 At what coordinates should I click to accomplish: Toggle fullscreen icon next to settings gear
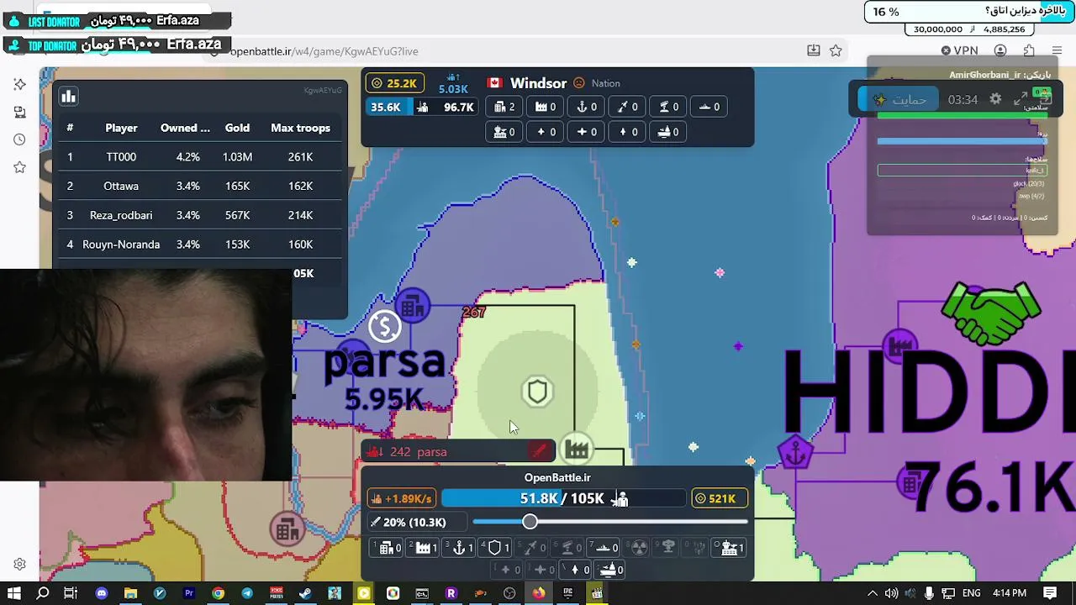tap(1021, 99)
